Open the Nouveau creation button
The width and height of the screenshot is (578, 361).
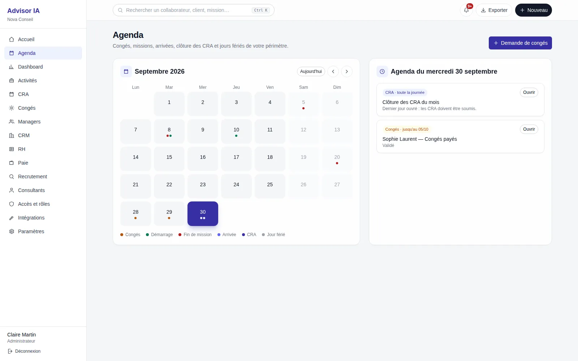(534, 10)
